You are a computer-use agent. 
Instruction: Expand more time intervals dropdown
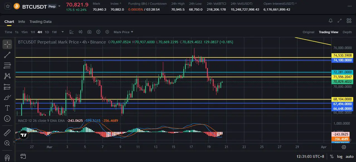(63, 32)
